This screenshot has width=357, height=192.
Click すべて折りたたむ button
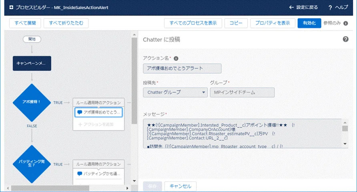pyautogui.click(x=66, y=23)
